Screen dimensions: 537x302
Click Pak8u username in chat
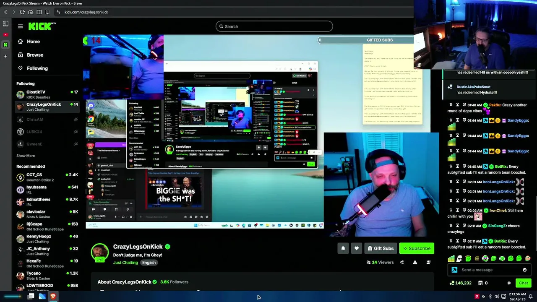tap(495, 105)
